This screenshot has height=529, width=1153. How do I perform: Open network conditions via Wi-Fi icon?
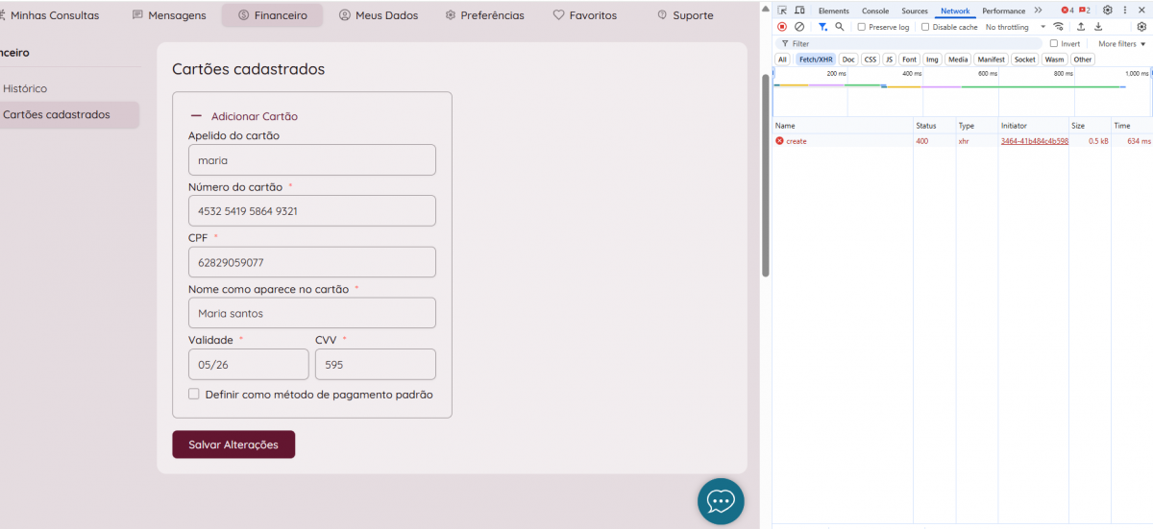click(x=1059, y=27)
